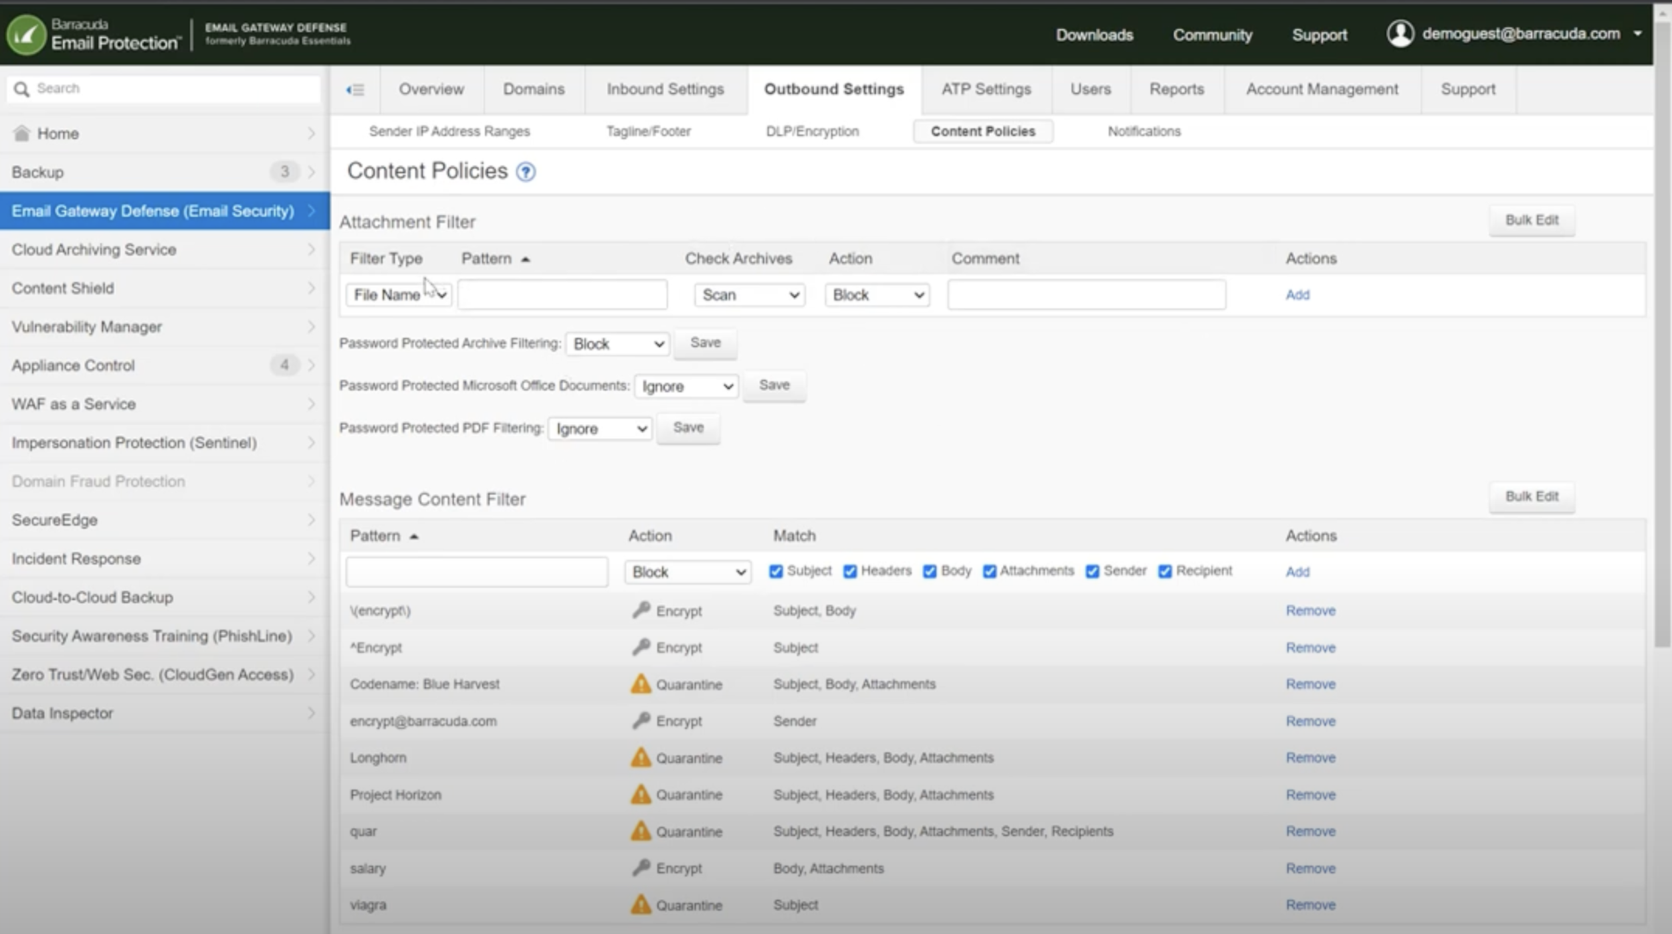Click the Message Content Filter pattern input field
This screenshot has width=1672, height=934.
tap(477, 572)
